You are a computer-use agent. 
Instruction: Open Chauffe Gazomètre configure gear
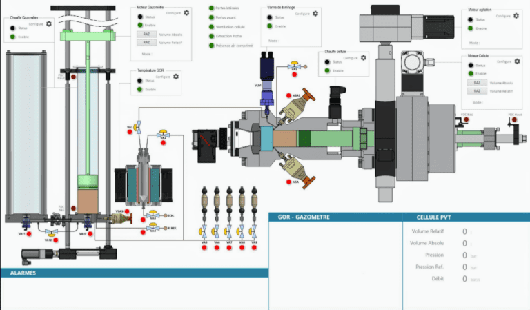pos(49,24)
